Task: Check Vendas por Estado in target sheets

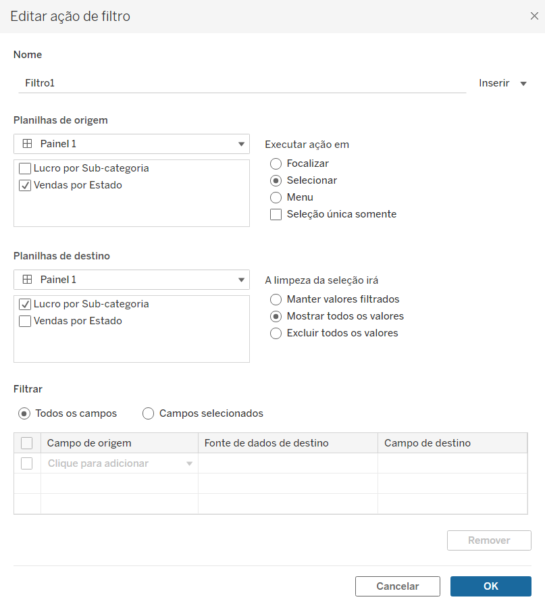Action: (x=25, y=322)
